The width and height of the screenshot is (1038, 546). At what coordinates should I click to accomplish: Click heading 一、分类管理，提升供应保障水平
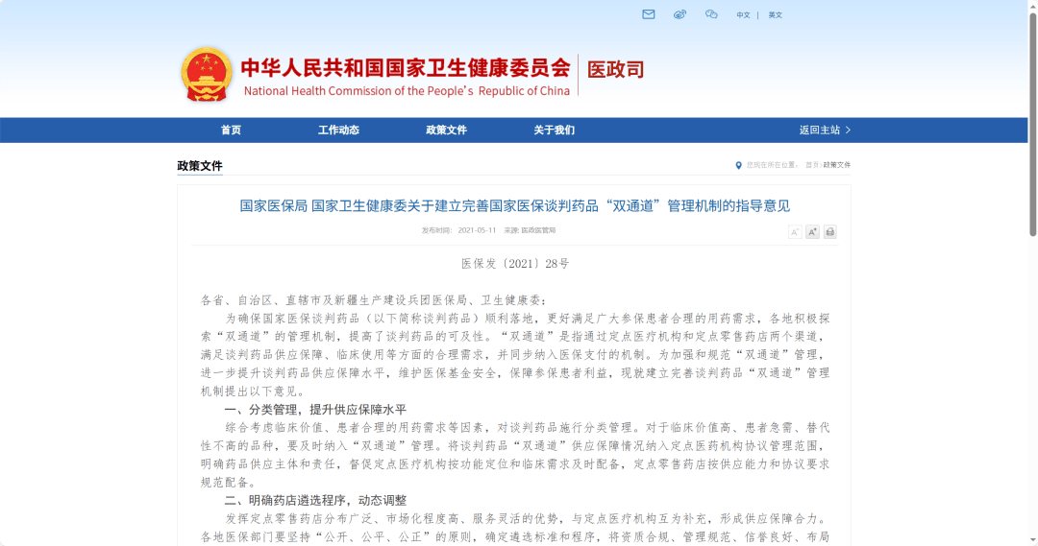[x=315, y=410]
